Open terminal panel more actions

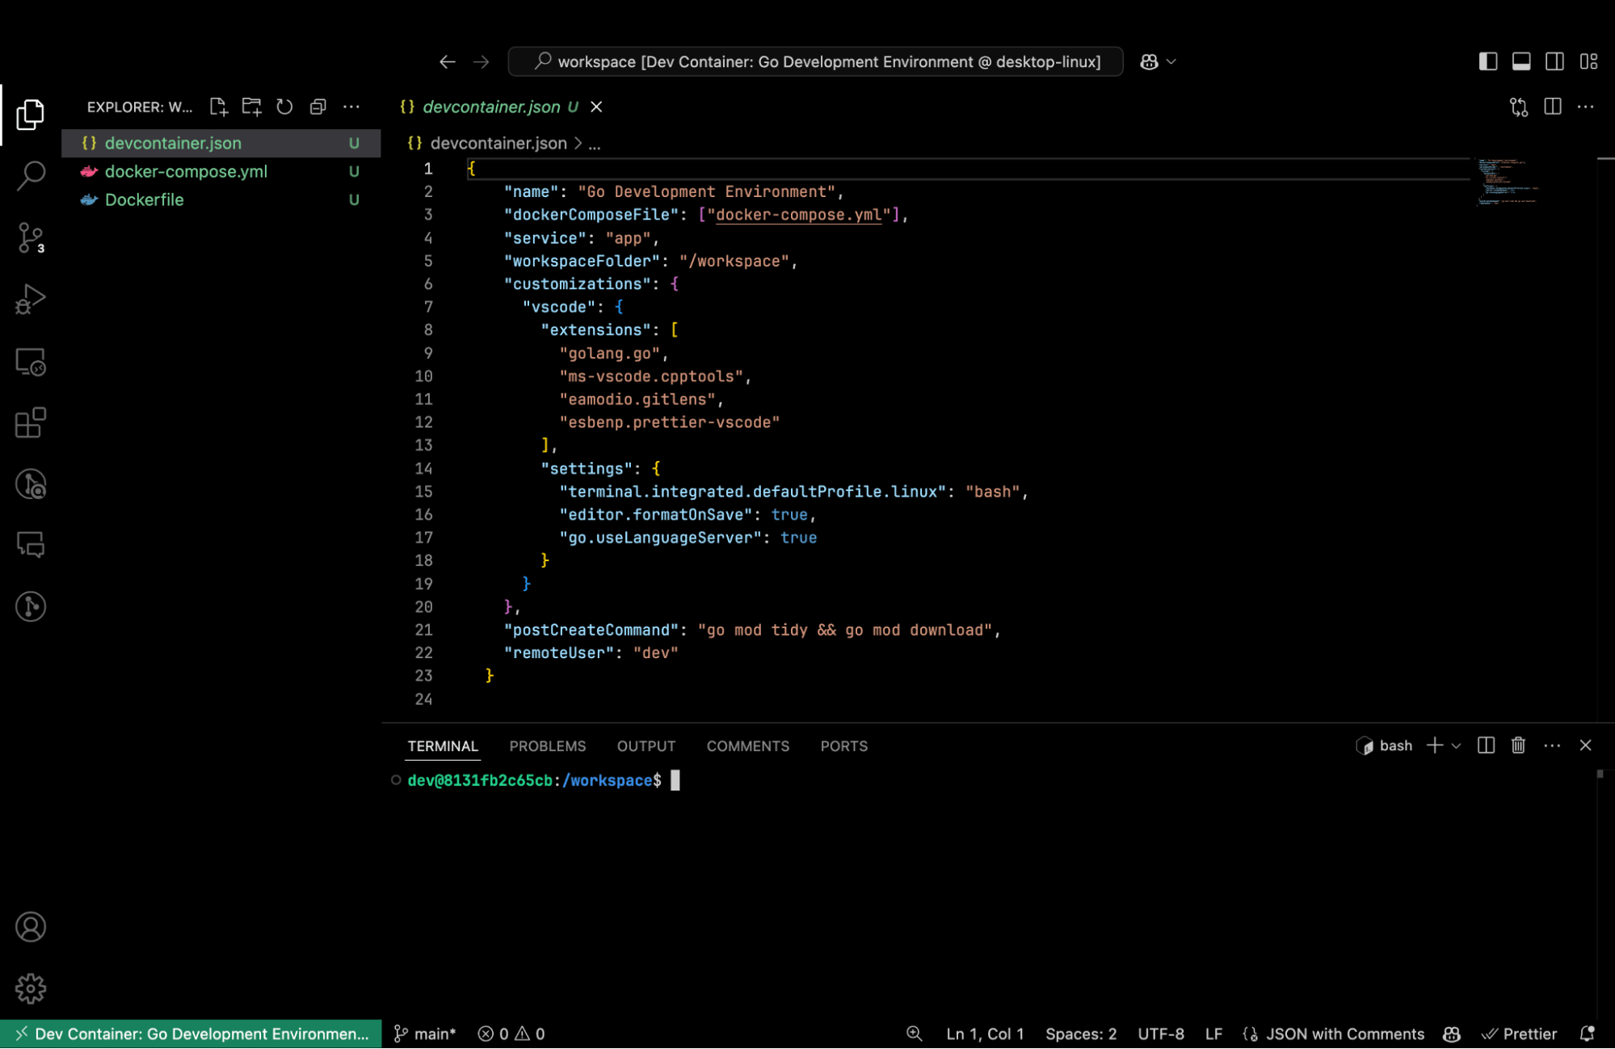click(1551, 745)
